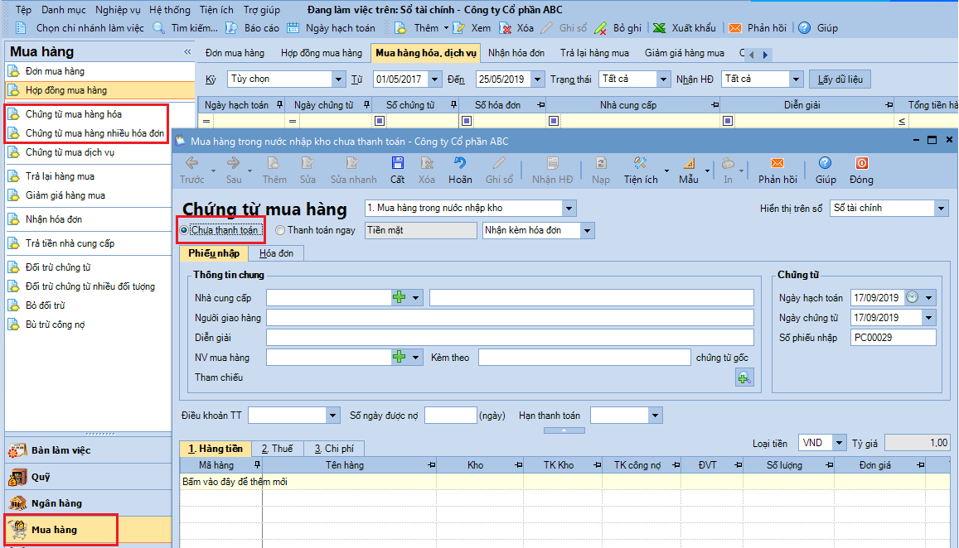Open Báo cáo report icon
The height and width of the screenshot is (548, 959).
[x=231, y=28]
